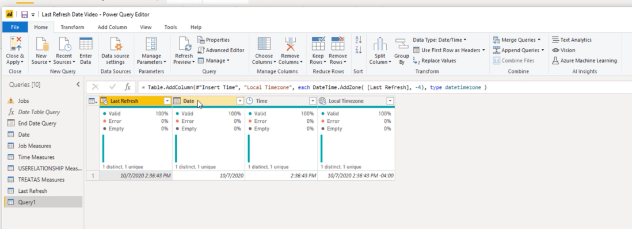Image resolution: width=632 pixels, height=229 pixels.
Task: Open the Enter Data table icon
Action: 86,44
